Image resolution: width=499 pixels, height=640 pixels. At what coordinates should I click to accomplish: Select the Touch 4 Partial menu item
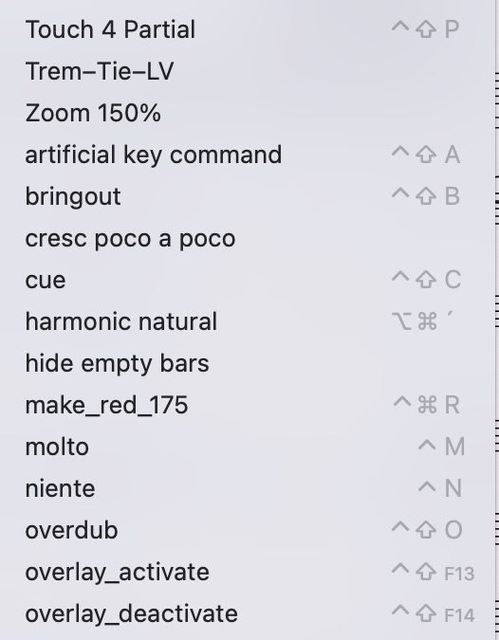click(x=247, y=29)
